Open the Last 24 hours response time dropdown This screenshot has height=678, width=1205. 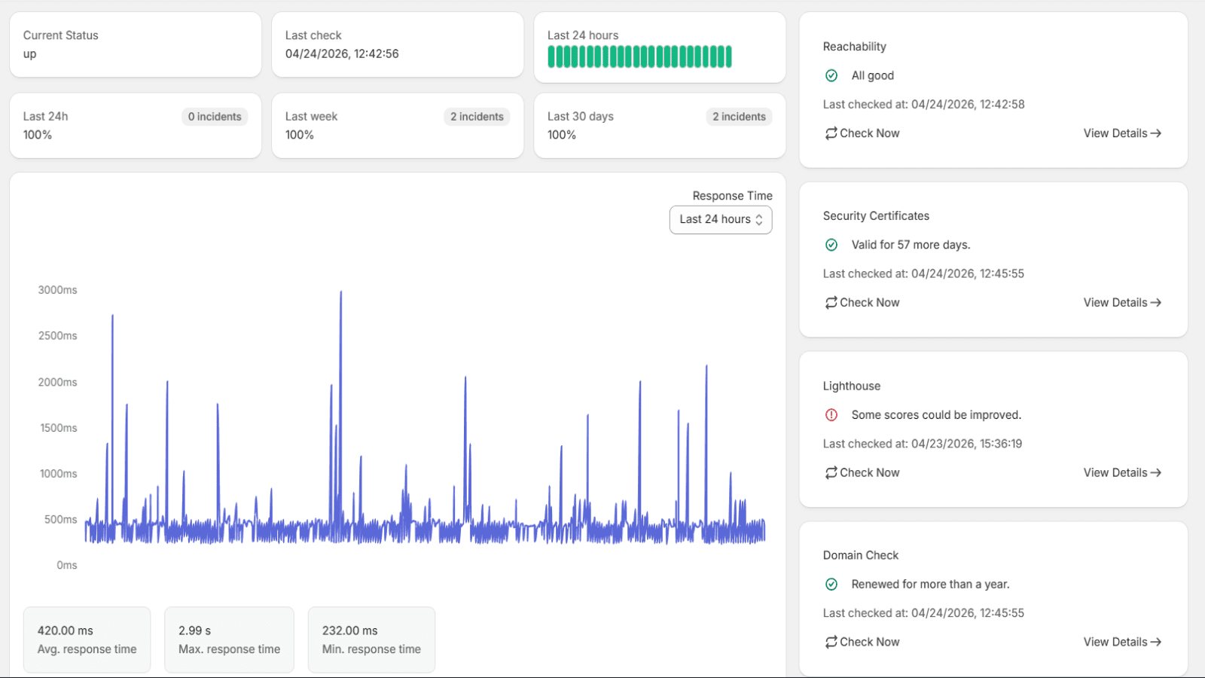click(721, 220)
